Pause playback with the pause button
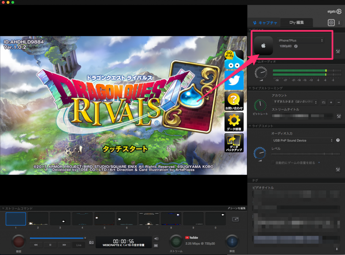Screen dimensions: 345x255 click(50, 245)
